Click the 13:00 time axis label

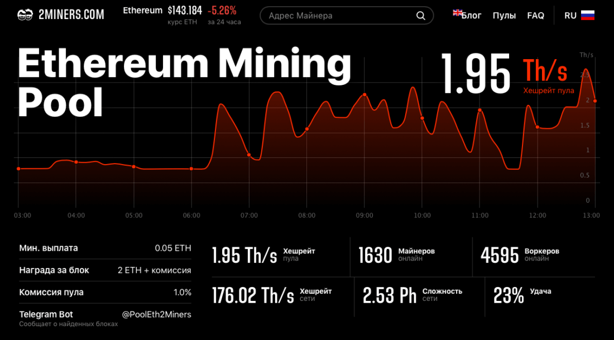[x=591, y=216]
